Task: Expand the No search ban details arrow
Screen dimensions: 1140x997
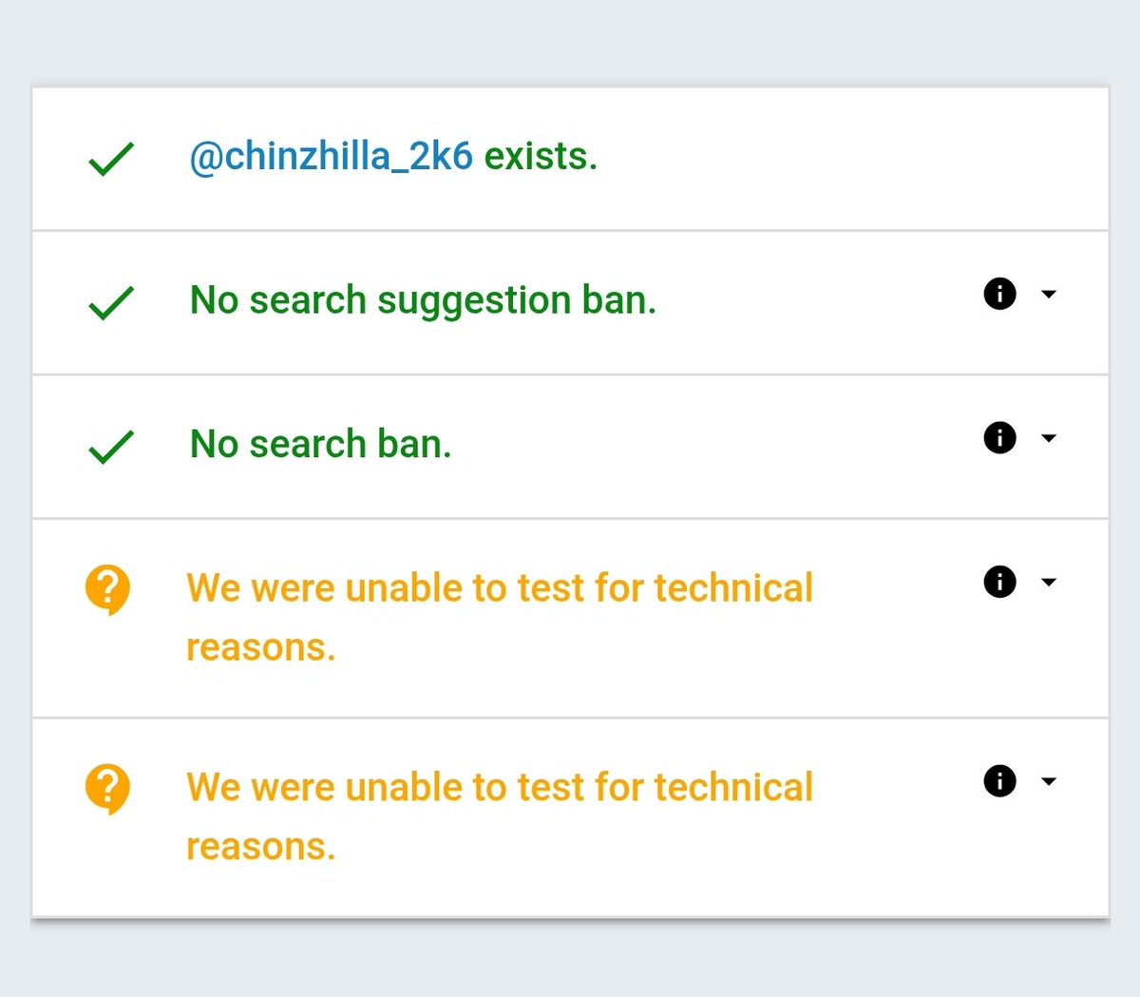Action: 1049,438
